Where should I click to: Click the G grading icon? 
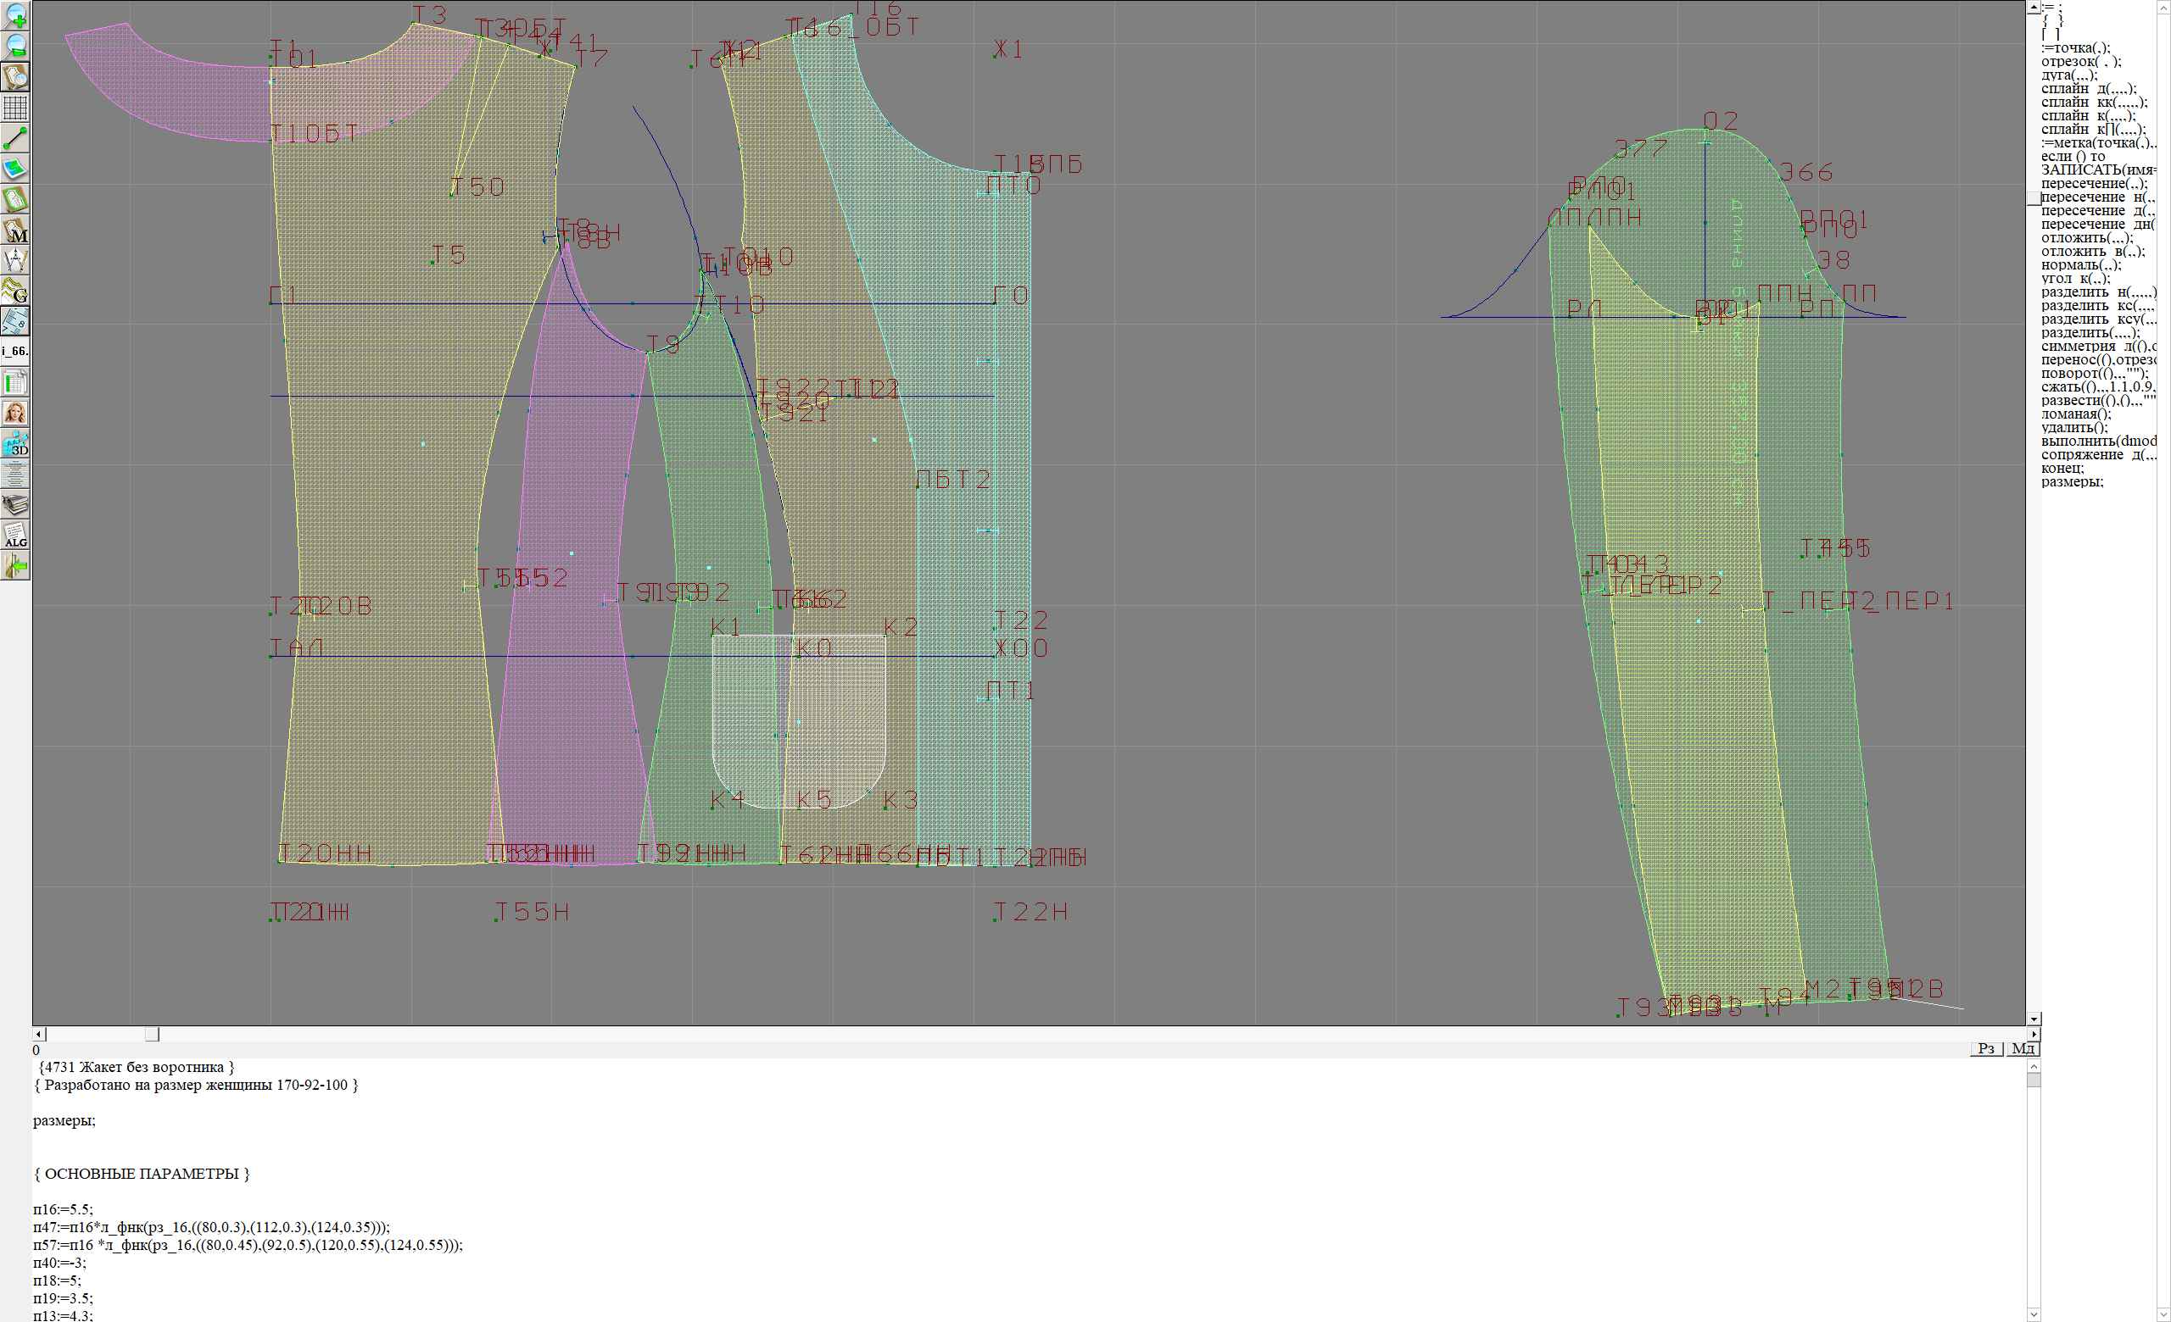tap(15, 291)
